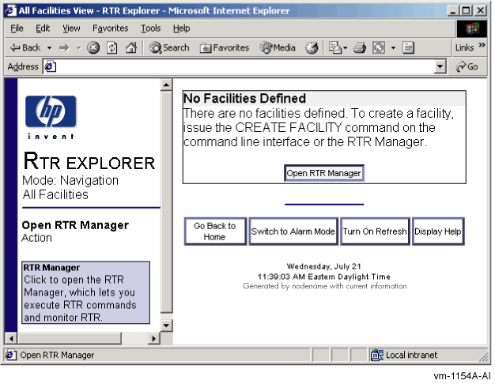495x384 pixels.
Task: Click the Stop loading icon
Action: point(93,48)
